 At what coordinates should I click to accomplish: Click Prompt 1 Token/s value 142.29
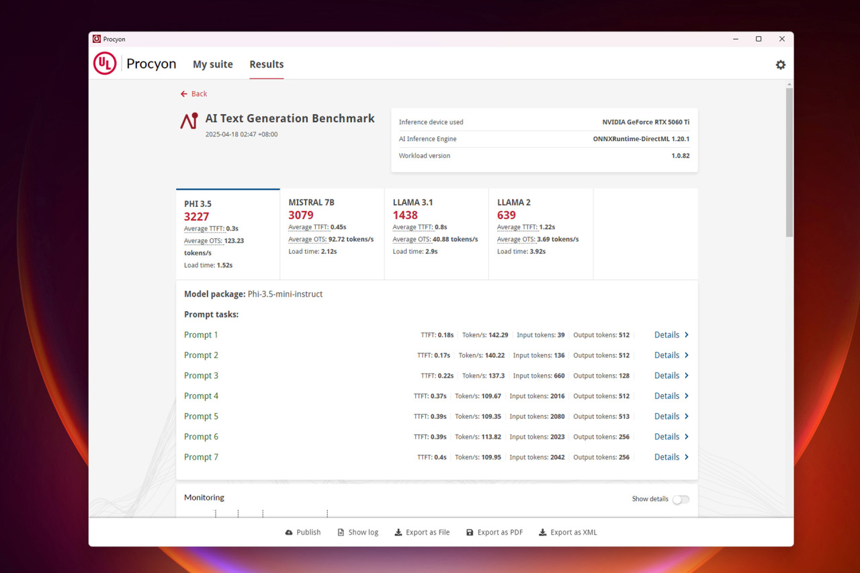[x=499, y=335]
